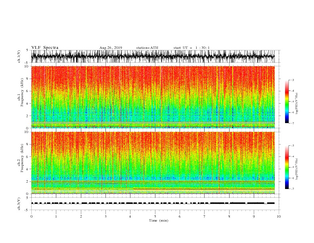314x243 pixels.
Task: Click the "7" tick on the time axis
Action: [x=205, y=216]
